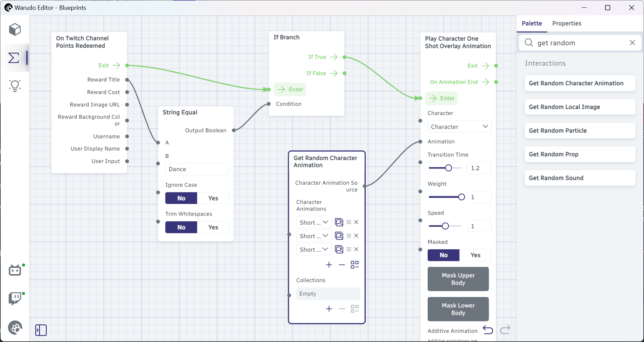Add a new character animation entry
Screen dimensions: 644x342
(329, 265)
